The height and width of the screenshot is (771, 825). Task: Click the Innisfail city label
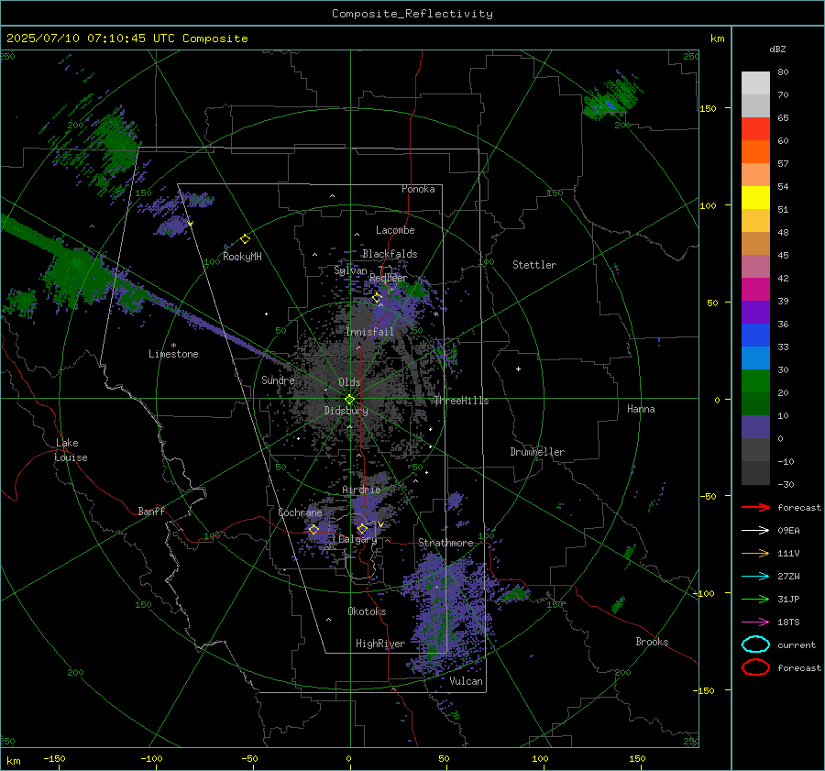click(369, 332)
